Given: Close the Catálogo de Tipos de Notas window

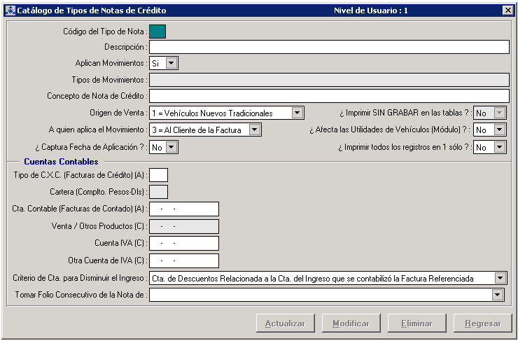Looking at the screenshot, I should pos(507,11).
